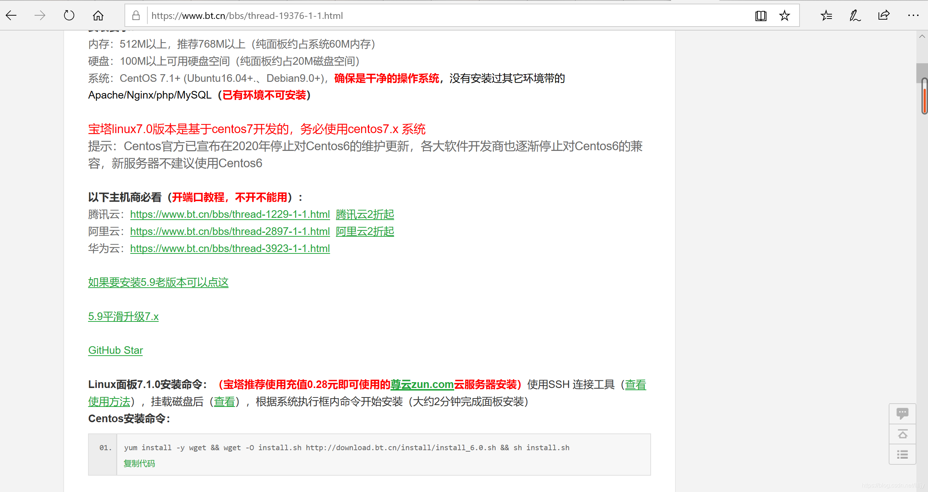Open Huawei Cloud thread-3923 link
This screenshot has width=928, height=492.
230,249
